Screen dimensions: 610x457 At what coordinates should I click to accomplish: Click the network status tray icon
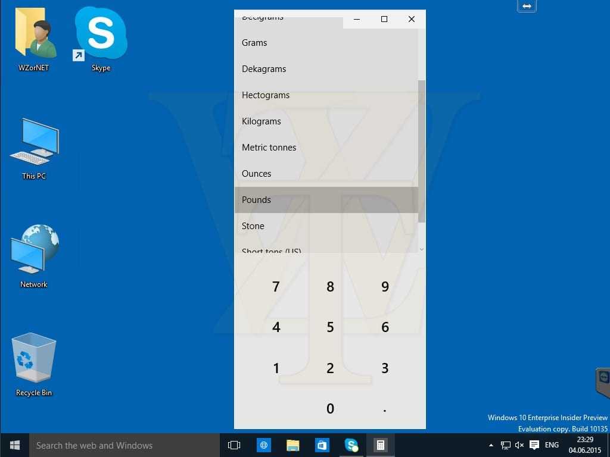coord(505,445)
